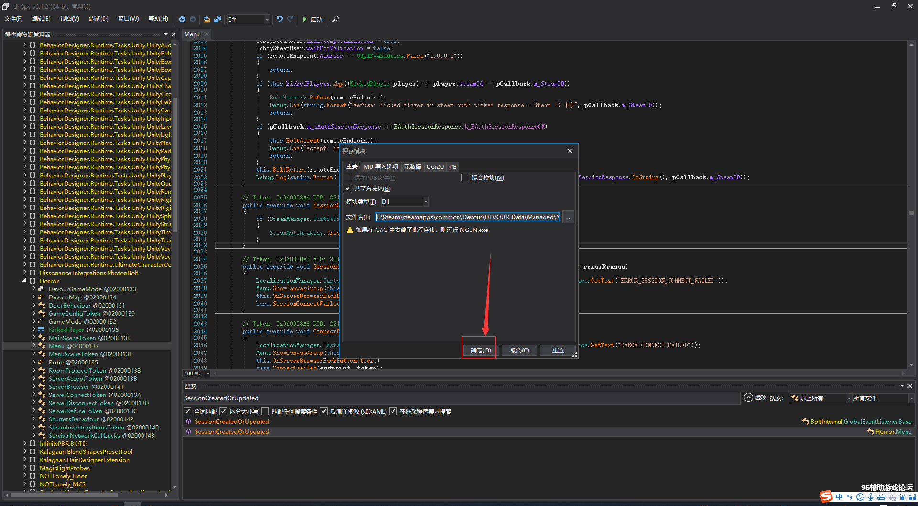Open search with the magnifier icon

(335, 19)
